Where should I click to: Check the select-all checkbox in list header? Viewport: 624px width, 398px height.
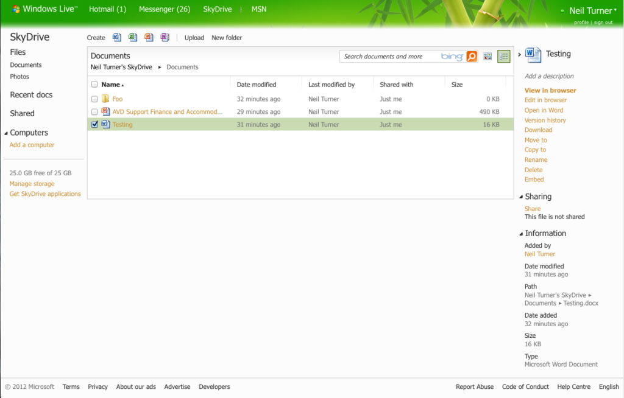point(94,85)
